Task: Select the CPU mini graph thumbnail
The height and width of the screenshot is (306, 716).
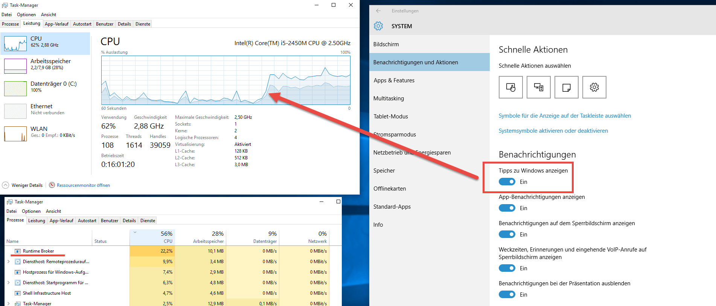Action: 15,44
